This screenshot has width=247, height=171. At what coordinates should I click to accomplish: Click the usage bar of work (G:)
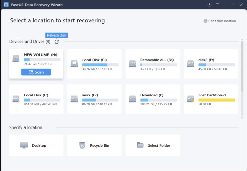click(100, 100)
